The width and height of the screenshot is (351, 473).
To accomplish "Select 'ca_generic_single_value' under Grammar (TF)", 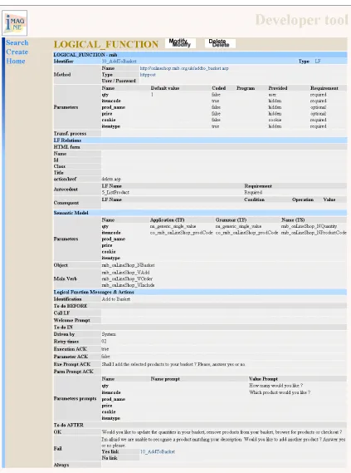I will pyautogui.click(x=238, y=226).
